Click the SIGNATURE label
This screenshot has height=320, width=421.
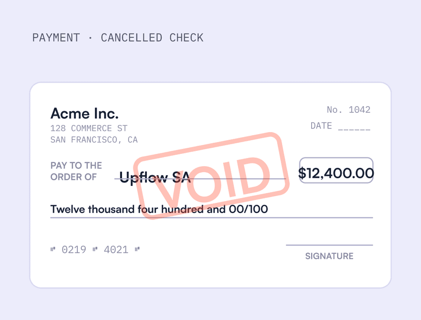(329, 256)
